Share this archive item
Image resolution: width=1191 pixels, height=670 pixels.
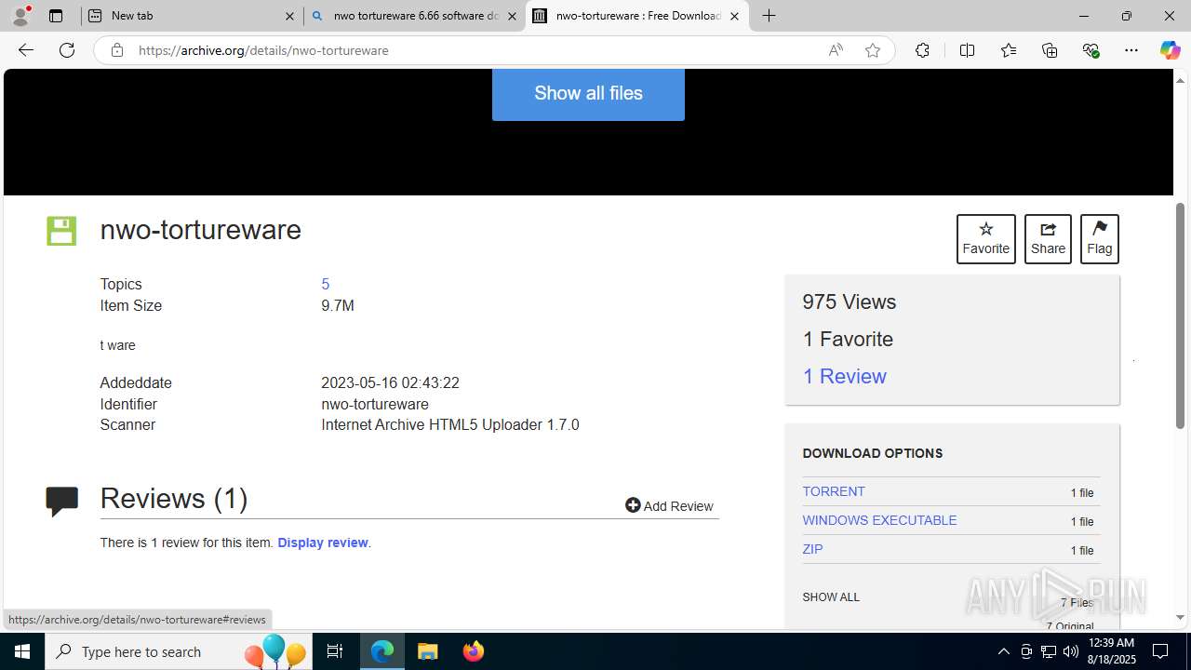coord(1048,239)
